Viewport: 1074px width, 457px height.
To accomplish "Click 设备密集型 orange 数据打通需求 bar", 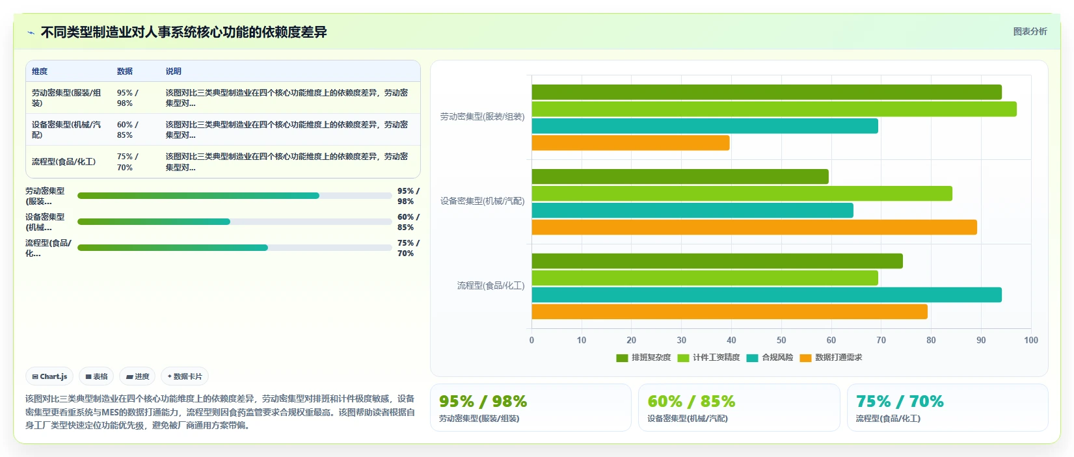I will pos(754,228).
